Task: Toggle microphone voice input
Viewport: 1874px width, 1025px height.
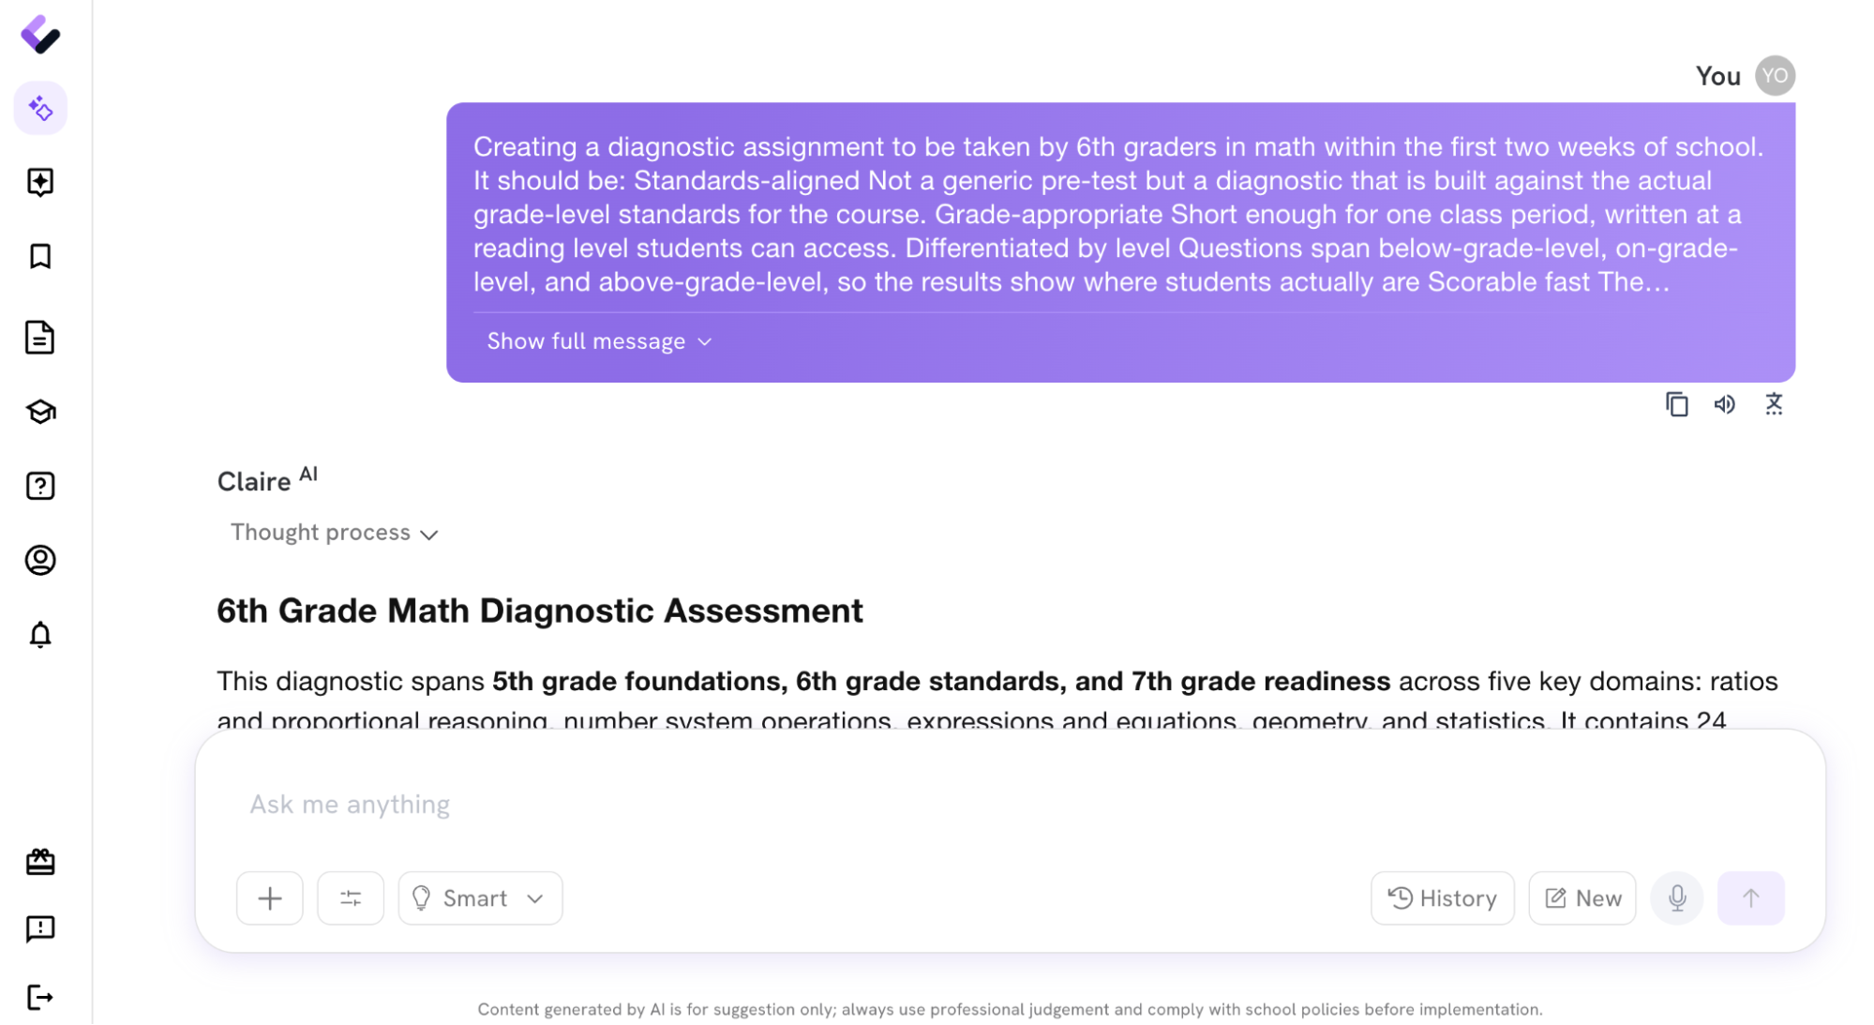Action: [1676, 898]
